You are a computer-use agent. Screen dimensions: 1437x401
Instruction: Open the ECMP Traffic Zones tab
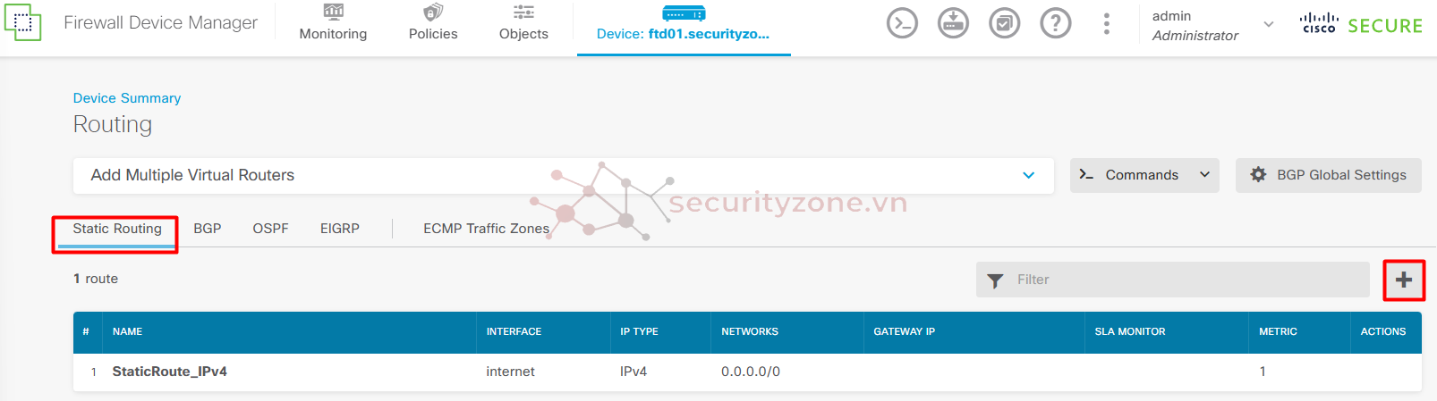pyautogui.click(x=487, y=229)
